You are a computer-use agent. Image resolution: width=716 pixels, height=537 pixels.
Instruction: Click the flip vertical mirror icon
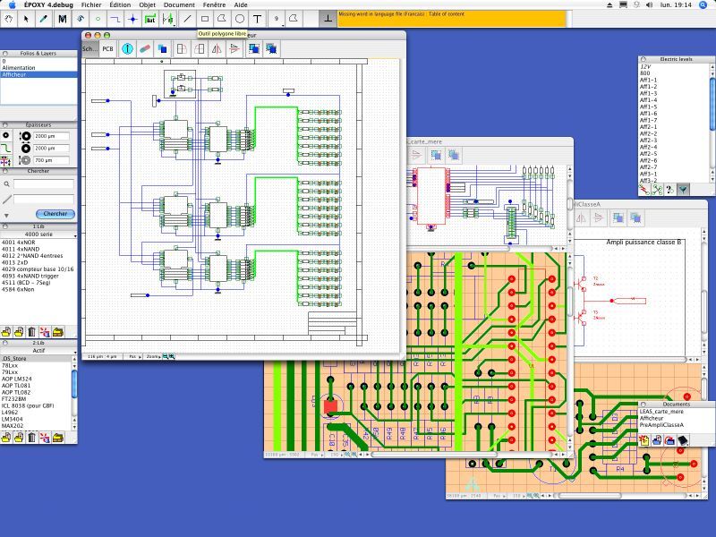point(234,49)
